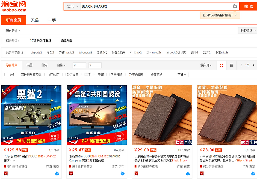Open Republic Campaign product title link
Image resolution: width=257 pixels, height=180 pixels.
95,158
